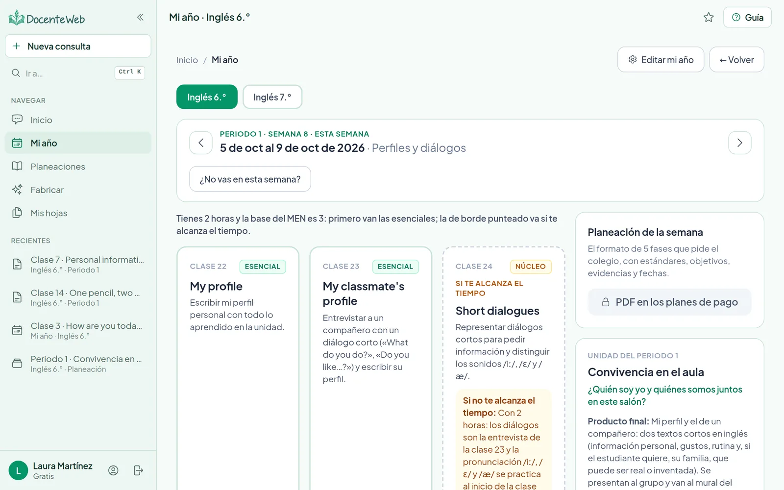Click the document icon beside Clase 7
784x490 pixels.
17,264
